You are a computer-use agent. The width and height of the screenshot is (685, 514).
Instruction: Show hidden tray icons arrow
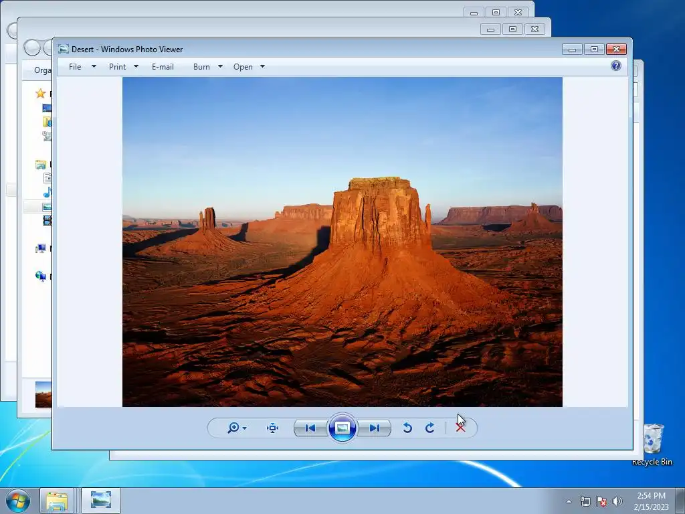pos(569,501)
